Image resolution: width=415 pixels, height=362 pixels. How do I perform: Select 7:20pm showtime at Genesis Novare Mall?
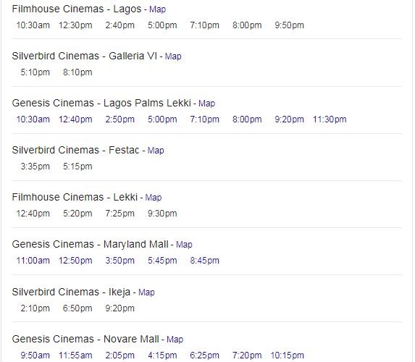[x=247, y=355]
